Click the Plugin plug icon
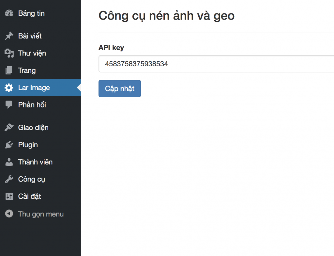 point(9,145)
